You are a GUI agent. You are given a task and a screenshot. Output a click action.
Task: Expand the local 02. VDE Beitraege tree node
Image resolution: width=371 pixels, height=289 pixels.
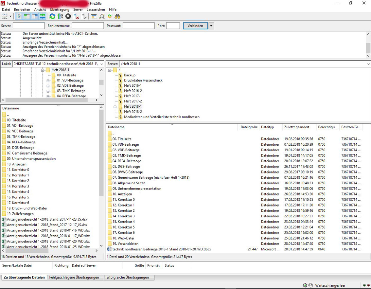point(48,86)
